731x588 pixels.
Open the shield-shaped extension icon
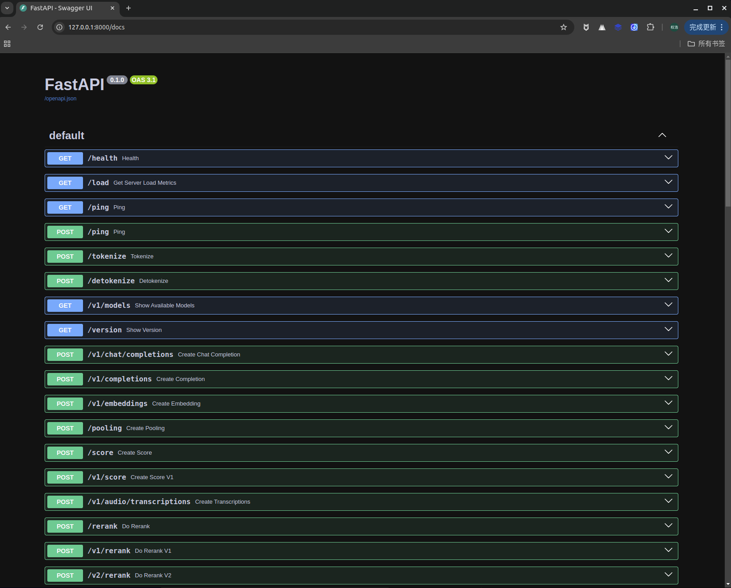pos(586,27)
